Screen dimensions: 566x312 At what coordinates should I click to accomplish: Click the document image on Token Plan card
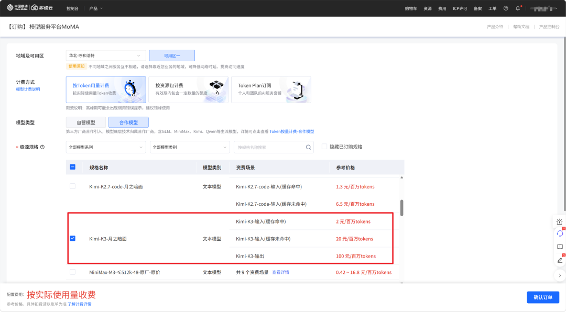[x=298, y=90]
